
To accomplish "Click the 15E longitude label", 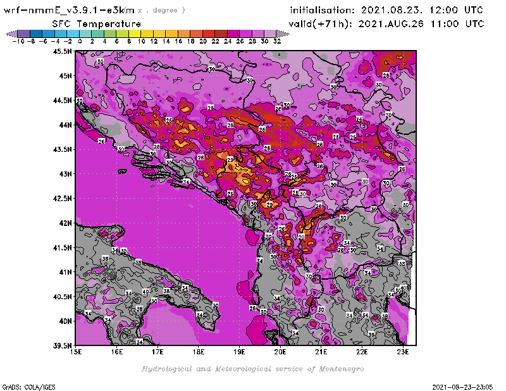I will (76, 352).
